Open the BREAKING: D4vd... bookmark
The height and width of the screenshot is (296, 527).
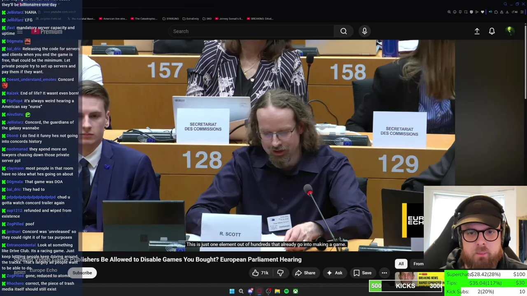[x=260, y=18]
